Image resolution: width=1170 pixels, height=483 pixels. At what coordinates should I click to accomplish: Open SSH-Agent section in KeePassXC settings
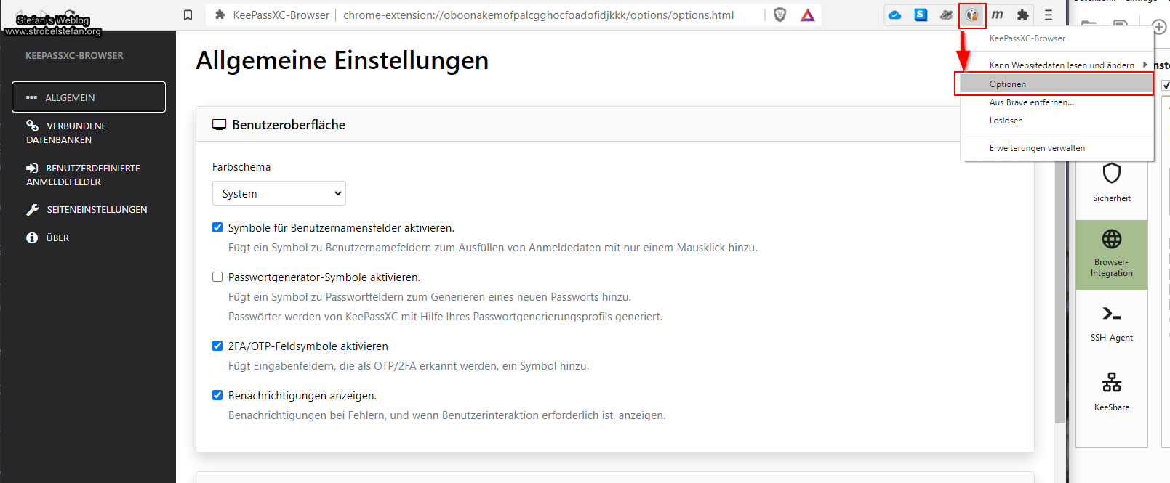tap(1111, 323)
